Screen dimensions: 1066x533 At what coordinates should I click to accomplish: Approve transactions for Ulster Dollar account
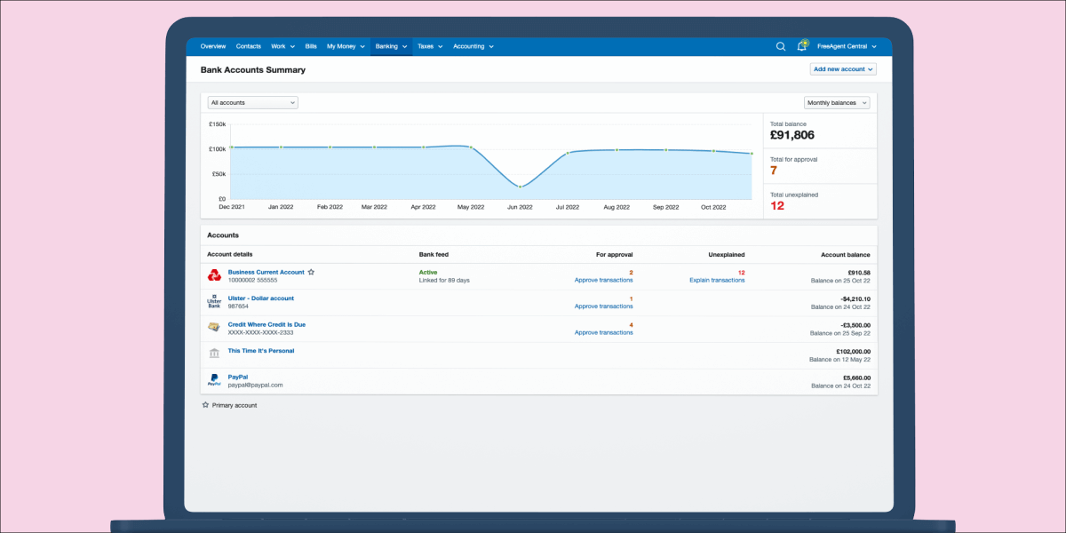coord(604,306)
